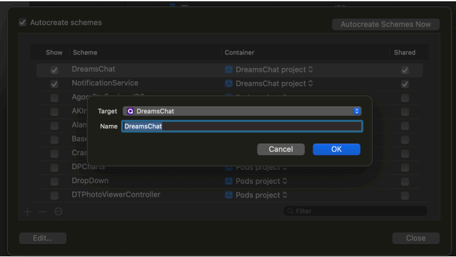Screen dimensions: 456x257
Task: Click project icon in NotificationService container row
Action: (x=229, y=83)
